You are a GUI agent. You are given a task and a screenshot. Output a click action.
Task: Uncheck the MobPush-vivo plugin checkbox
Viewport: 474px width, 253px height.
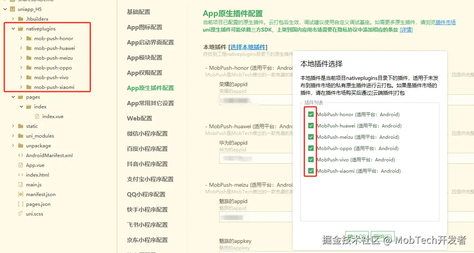(311, 159)
